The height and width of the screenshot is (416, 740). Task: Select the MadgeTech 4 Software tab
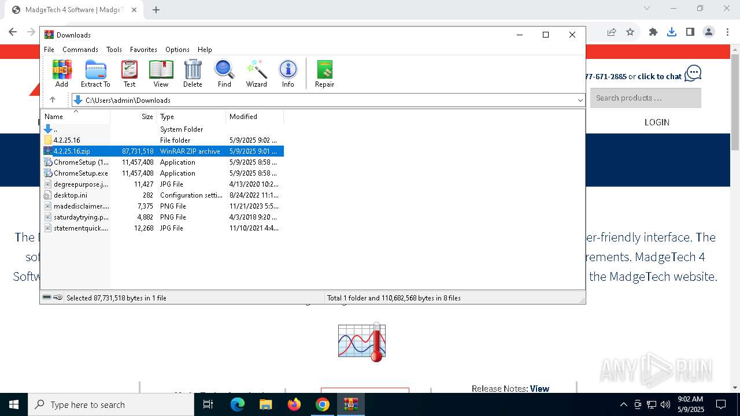(75, 10)
